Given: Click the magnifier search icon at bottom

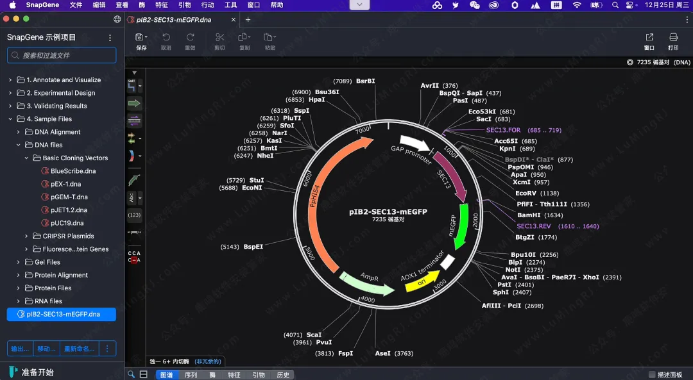Looking at the screenshot, I should (131, 374).
